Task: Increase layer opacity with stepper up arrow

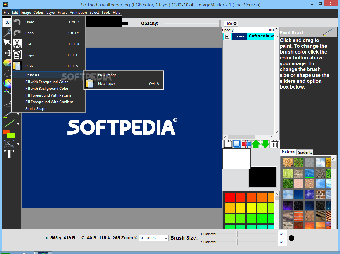Action: (x=277, y=29)
